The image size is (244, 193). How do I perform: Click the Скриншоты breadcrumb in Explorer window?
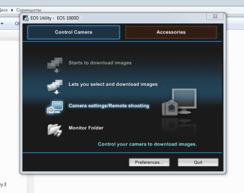29,10
